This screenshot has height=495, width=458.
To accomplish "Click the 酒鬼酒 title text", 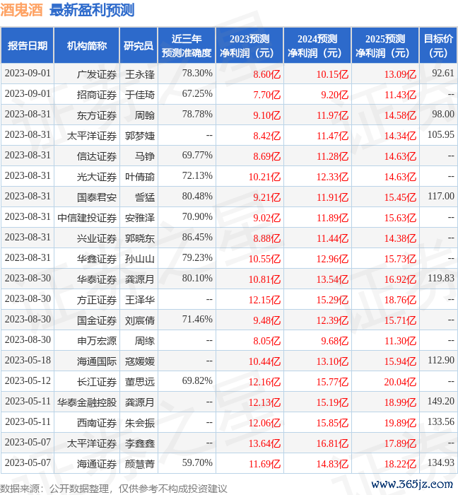I will pyautogui.click(x=21, y=10).
